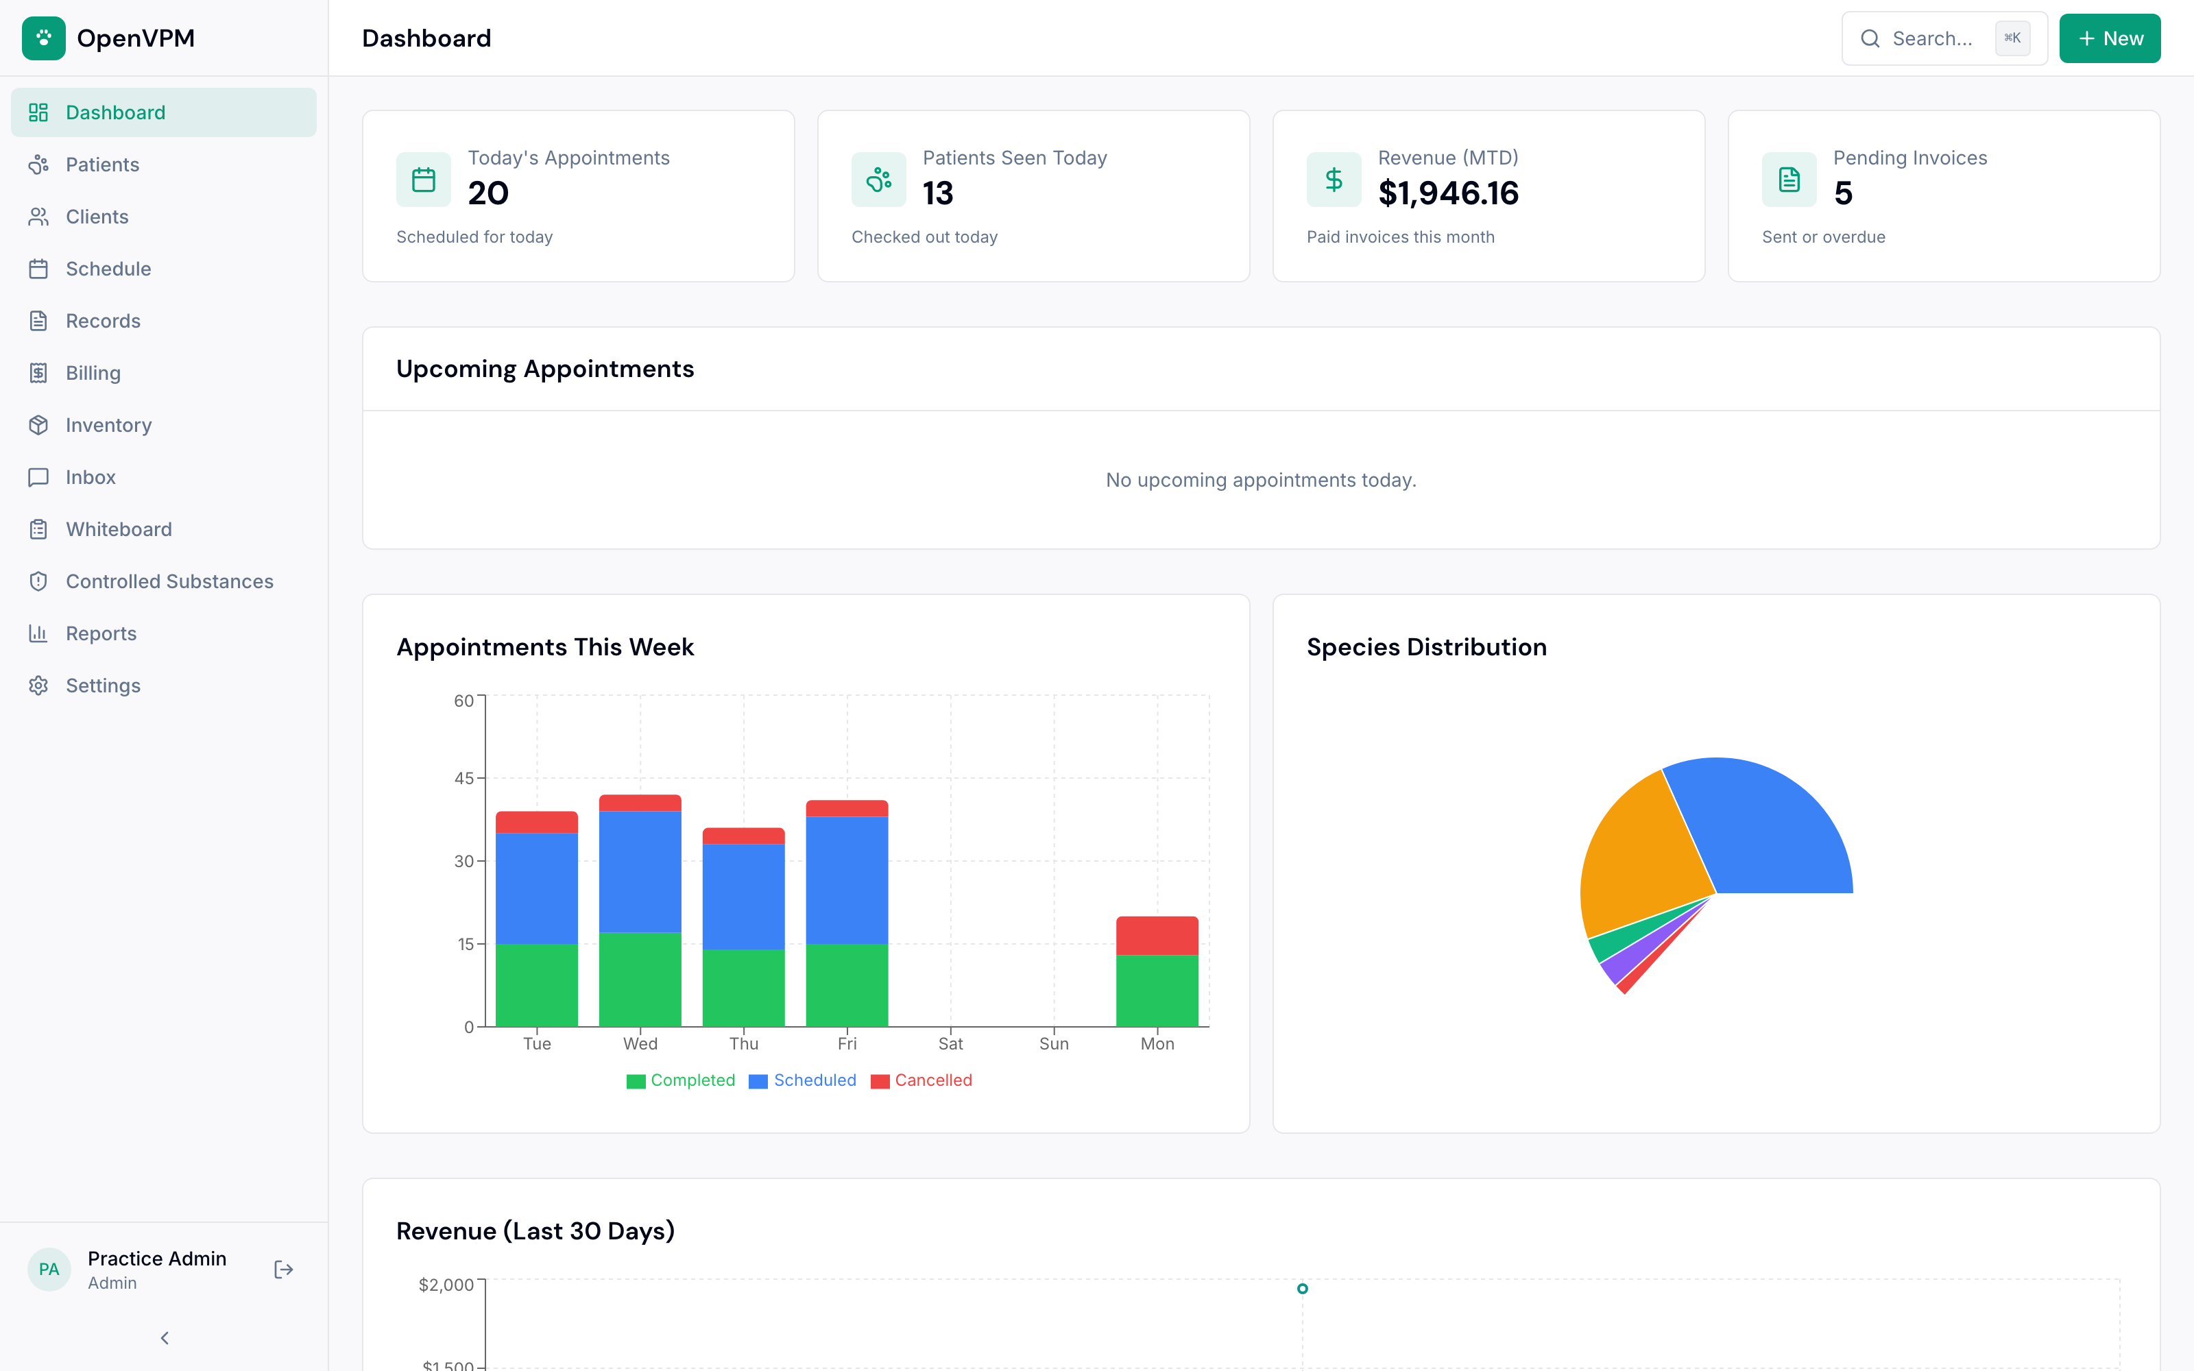Click the dollar icon in Revenue card
The image size is (2194, 1371).
[x=1334, y=180]
